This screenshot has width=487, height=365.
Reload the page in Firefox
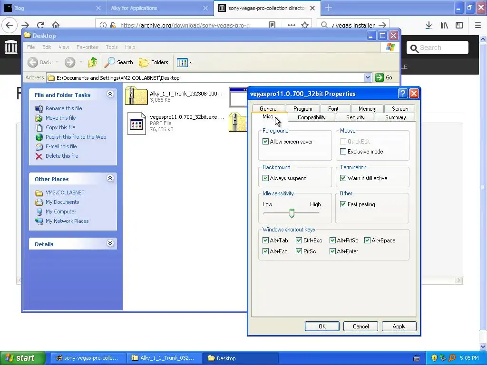[x=41, y=25]
